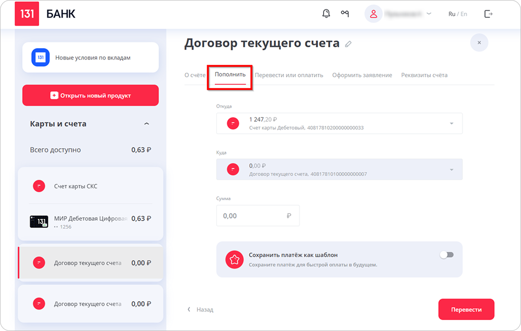Click the 131 Bank logo
The width and height of the screenshot is (521, 331).
pyautogui.click(x=27, y=14)
